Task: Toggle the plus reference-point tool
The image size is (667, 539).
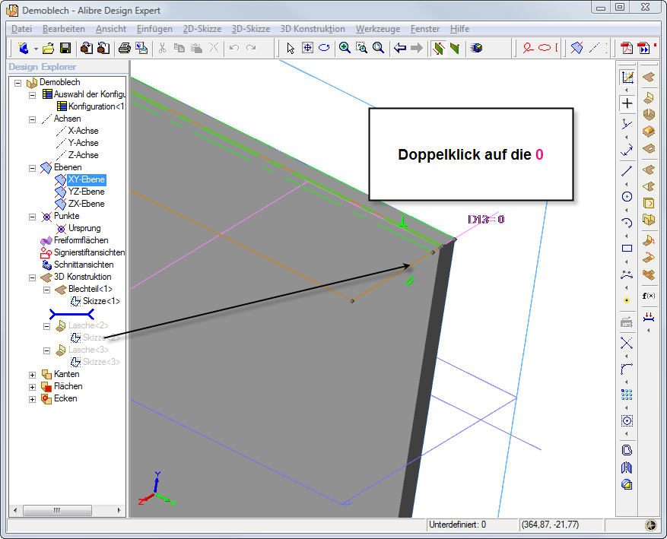Action: [x=627, y=103]
